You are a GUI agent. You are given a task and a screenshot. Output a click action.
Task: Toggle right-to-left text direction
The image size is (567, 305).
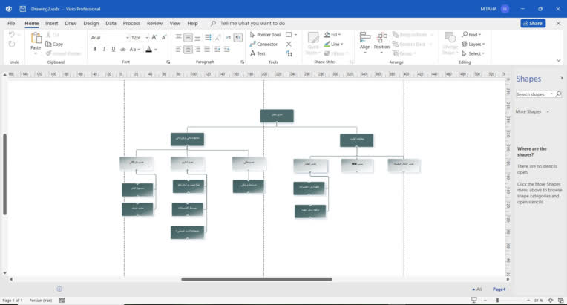click(238, 37)
